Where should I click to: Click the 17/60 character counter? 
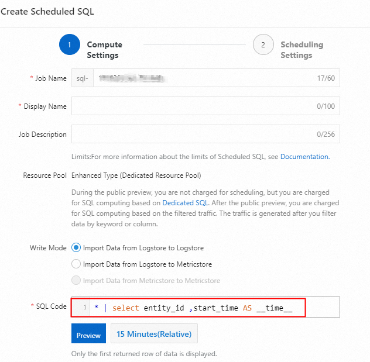point(326,78)
